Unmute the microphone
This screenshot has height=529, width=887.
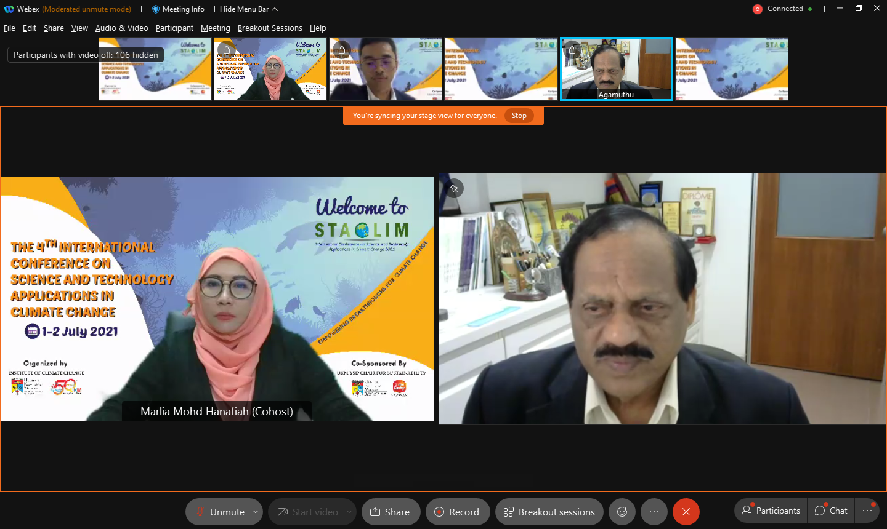[x=220, y=512]
